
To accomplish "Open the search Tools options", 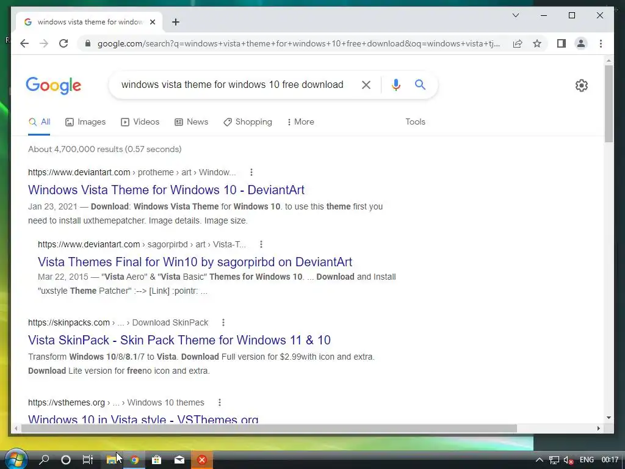I will point(415,122).
